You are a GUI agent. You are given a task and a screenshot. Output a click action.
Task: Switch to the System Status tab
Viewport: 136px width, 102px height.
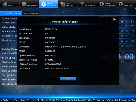(30, 13)
